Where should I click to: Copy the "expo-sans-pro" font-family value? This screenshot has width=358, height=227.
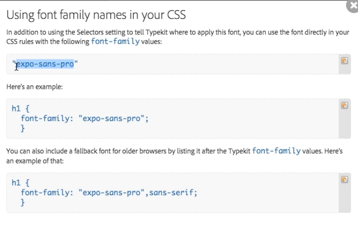[x=344, y=61]
